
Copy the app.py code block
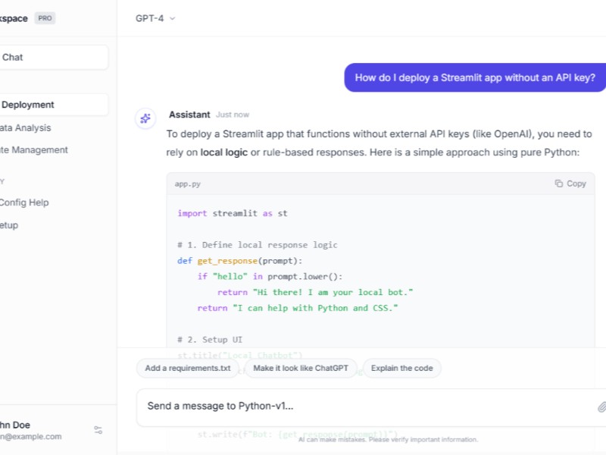tap(570, 184)
